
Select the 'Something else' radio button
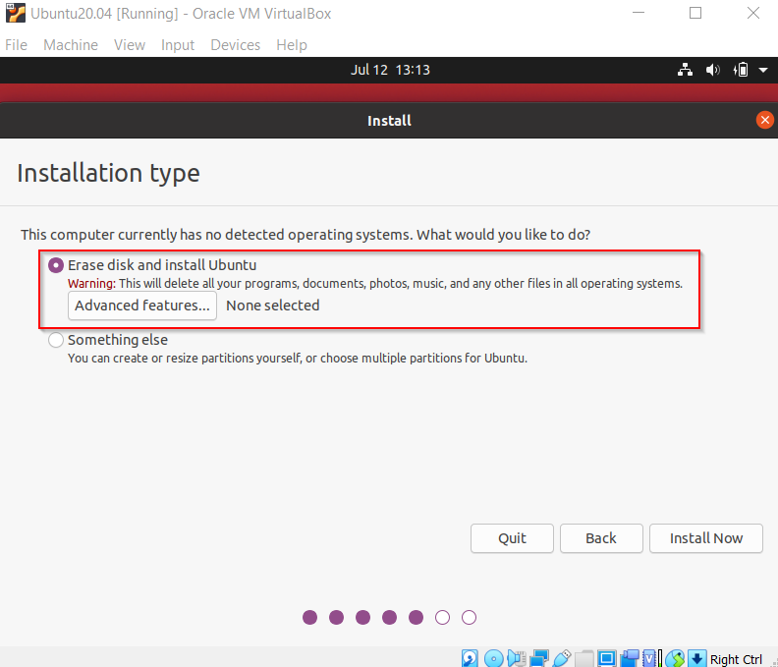click(x=56, y=340)
